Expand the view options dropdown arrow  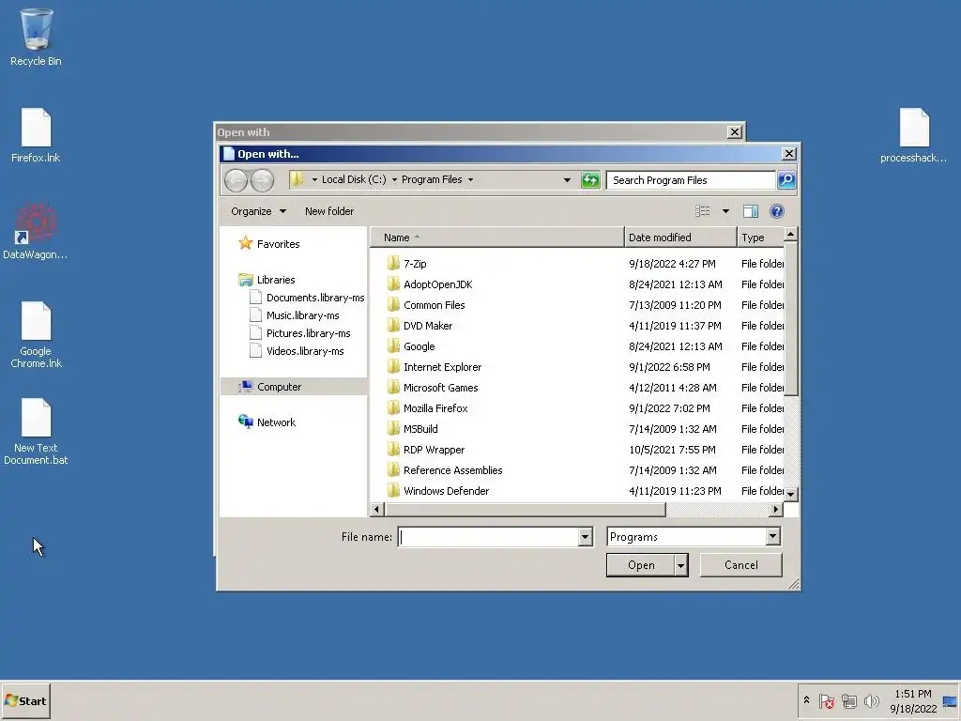(725, 211)
